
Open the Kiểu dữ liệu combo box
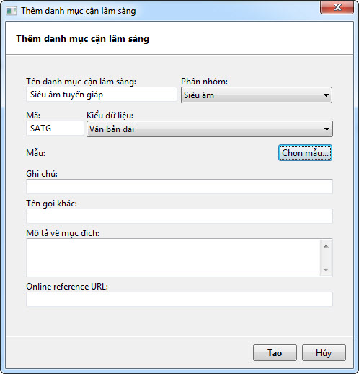pyautogui.click(x=210, y=129)
